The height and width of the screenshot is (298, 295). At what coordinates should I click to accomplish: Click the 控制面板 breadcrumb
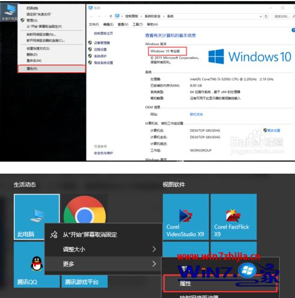(x=132, y=16)
